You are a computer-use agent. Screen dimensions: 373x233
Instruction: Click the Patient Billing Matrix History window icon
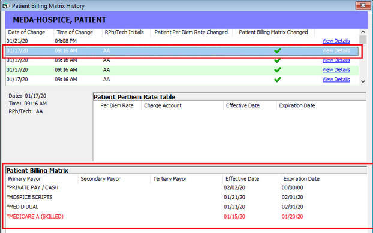5,6
